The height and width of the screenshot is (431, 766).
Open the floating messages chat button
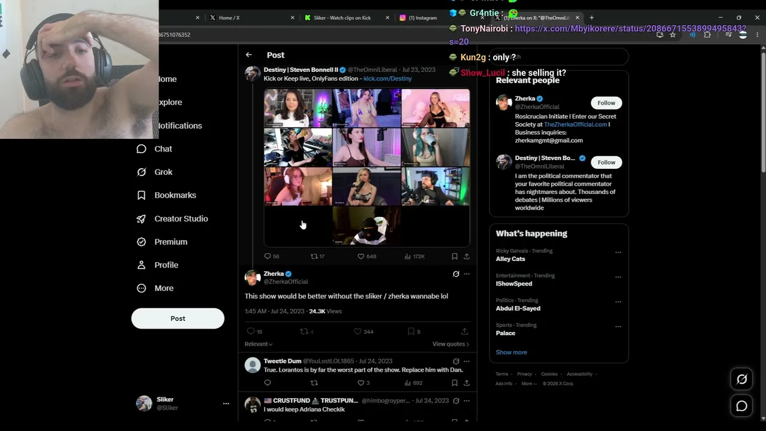point(741,406)
